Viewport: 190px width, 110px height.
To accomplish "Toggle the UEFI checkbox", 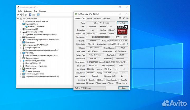I will click(122, 37).
